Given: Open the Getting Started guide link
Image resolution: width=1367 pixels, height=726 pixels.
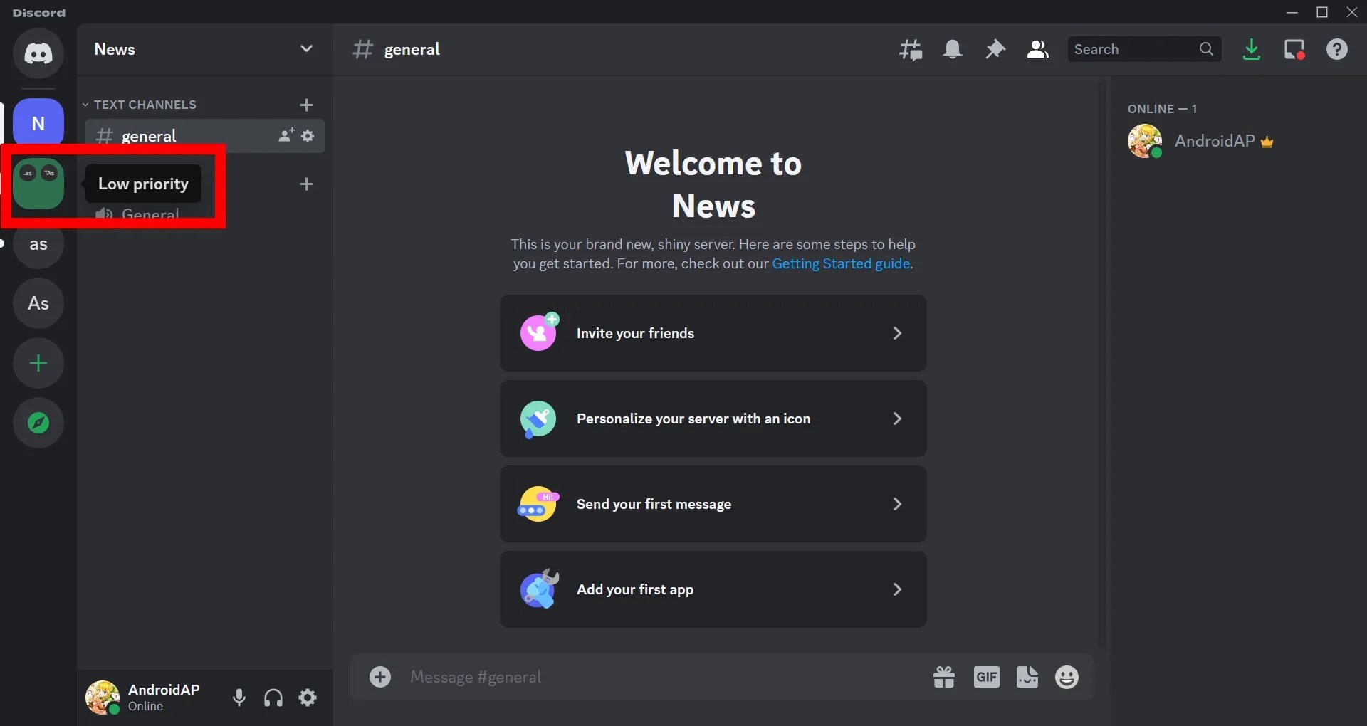Looking at the screenshot, I should pos(840,263).
